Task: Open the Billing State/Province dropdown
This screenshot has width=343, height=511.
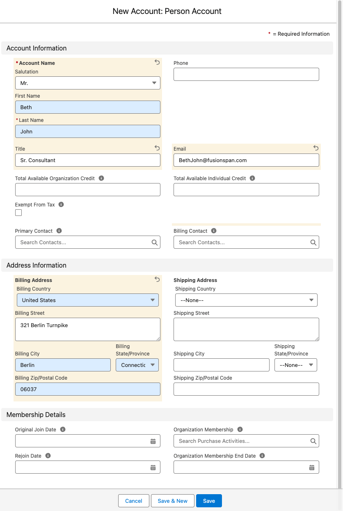Action: pos(137,365)
